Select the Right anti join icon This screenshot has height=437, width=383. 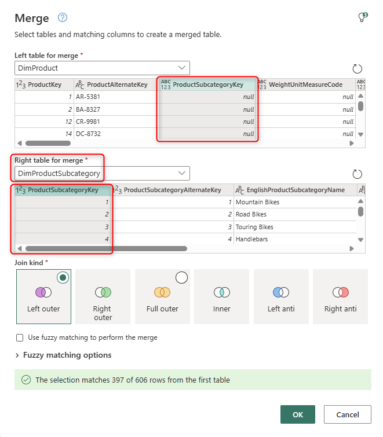tap(341, 292)
